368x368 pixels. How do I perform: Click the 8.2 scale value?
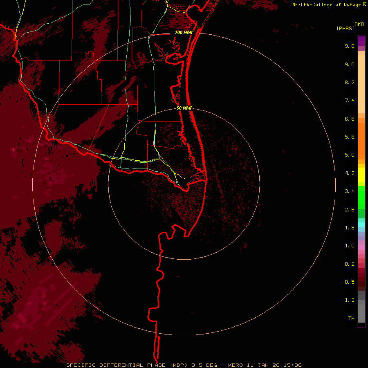click(350, 83)
